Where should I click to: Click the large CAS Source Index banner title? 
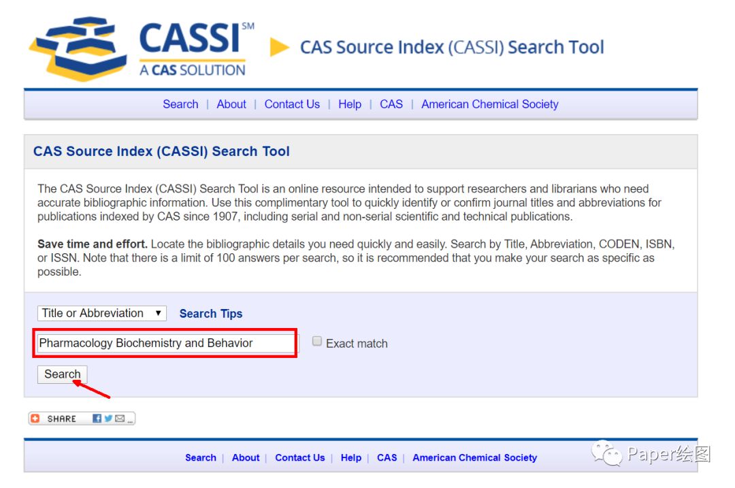click(452, 48)
